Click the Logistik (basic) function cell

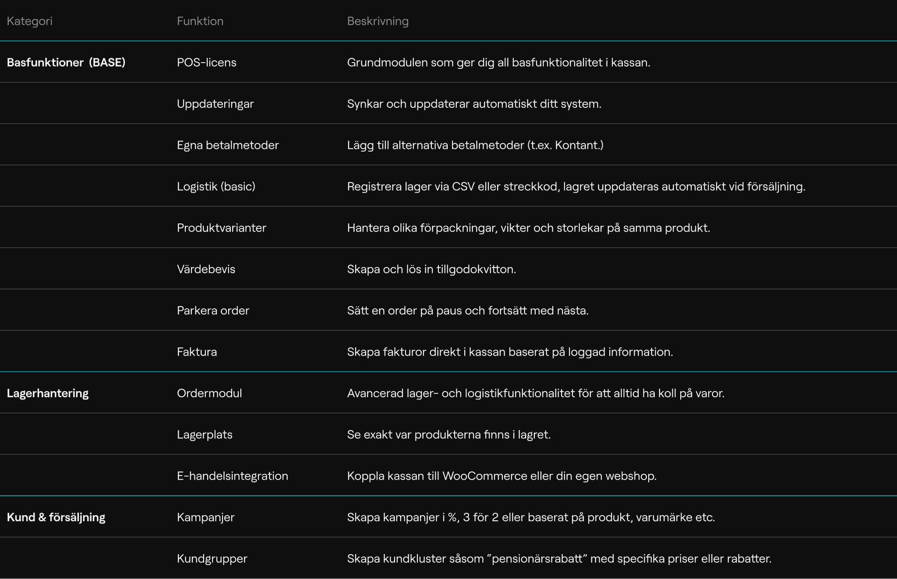tap(216, 187)
